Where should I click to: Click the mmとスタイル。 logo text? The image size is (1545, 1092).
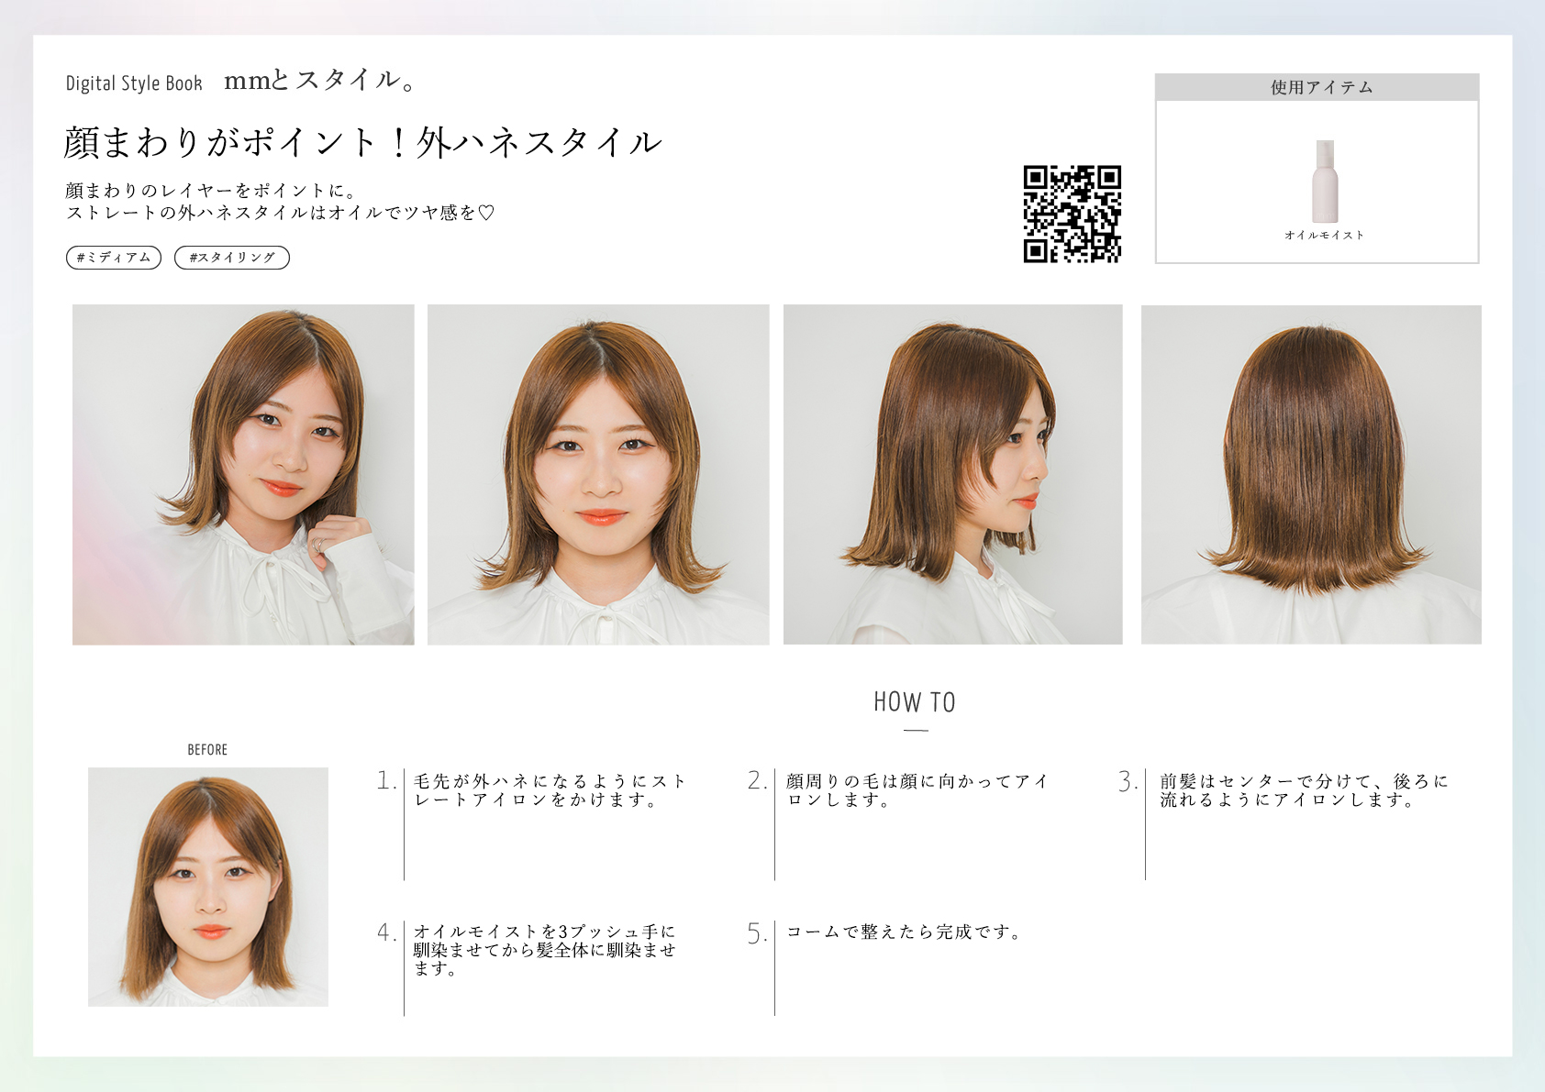click(x=320, y=81)
